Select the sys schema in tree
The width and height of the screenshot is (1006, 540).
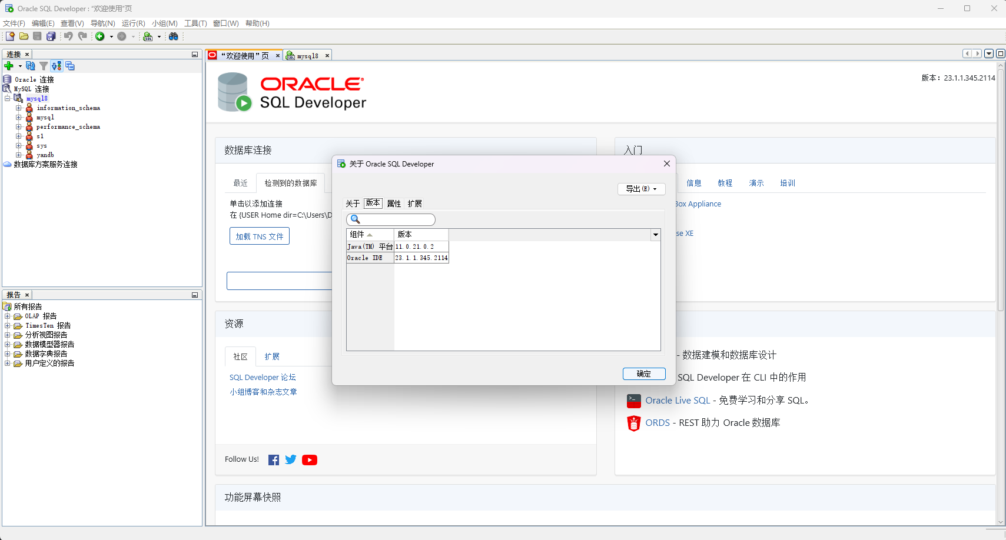tap(42, 145)
